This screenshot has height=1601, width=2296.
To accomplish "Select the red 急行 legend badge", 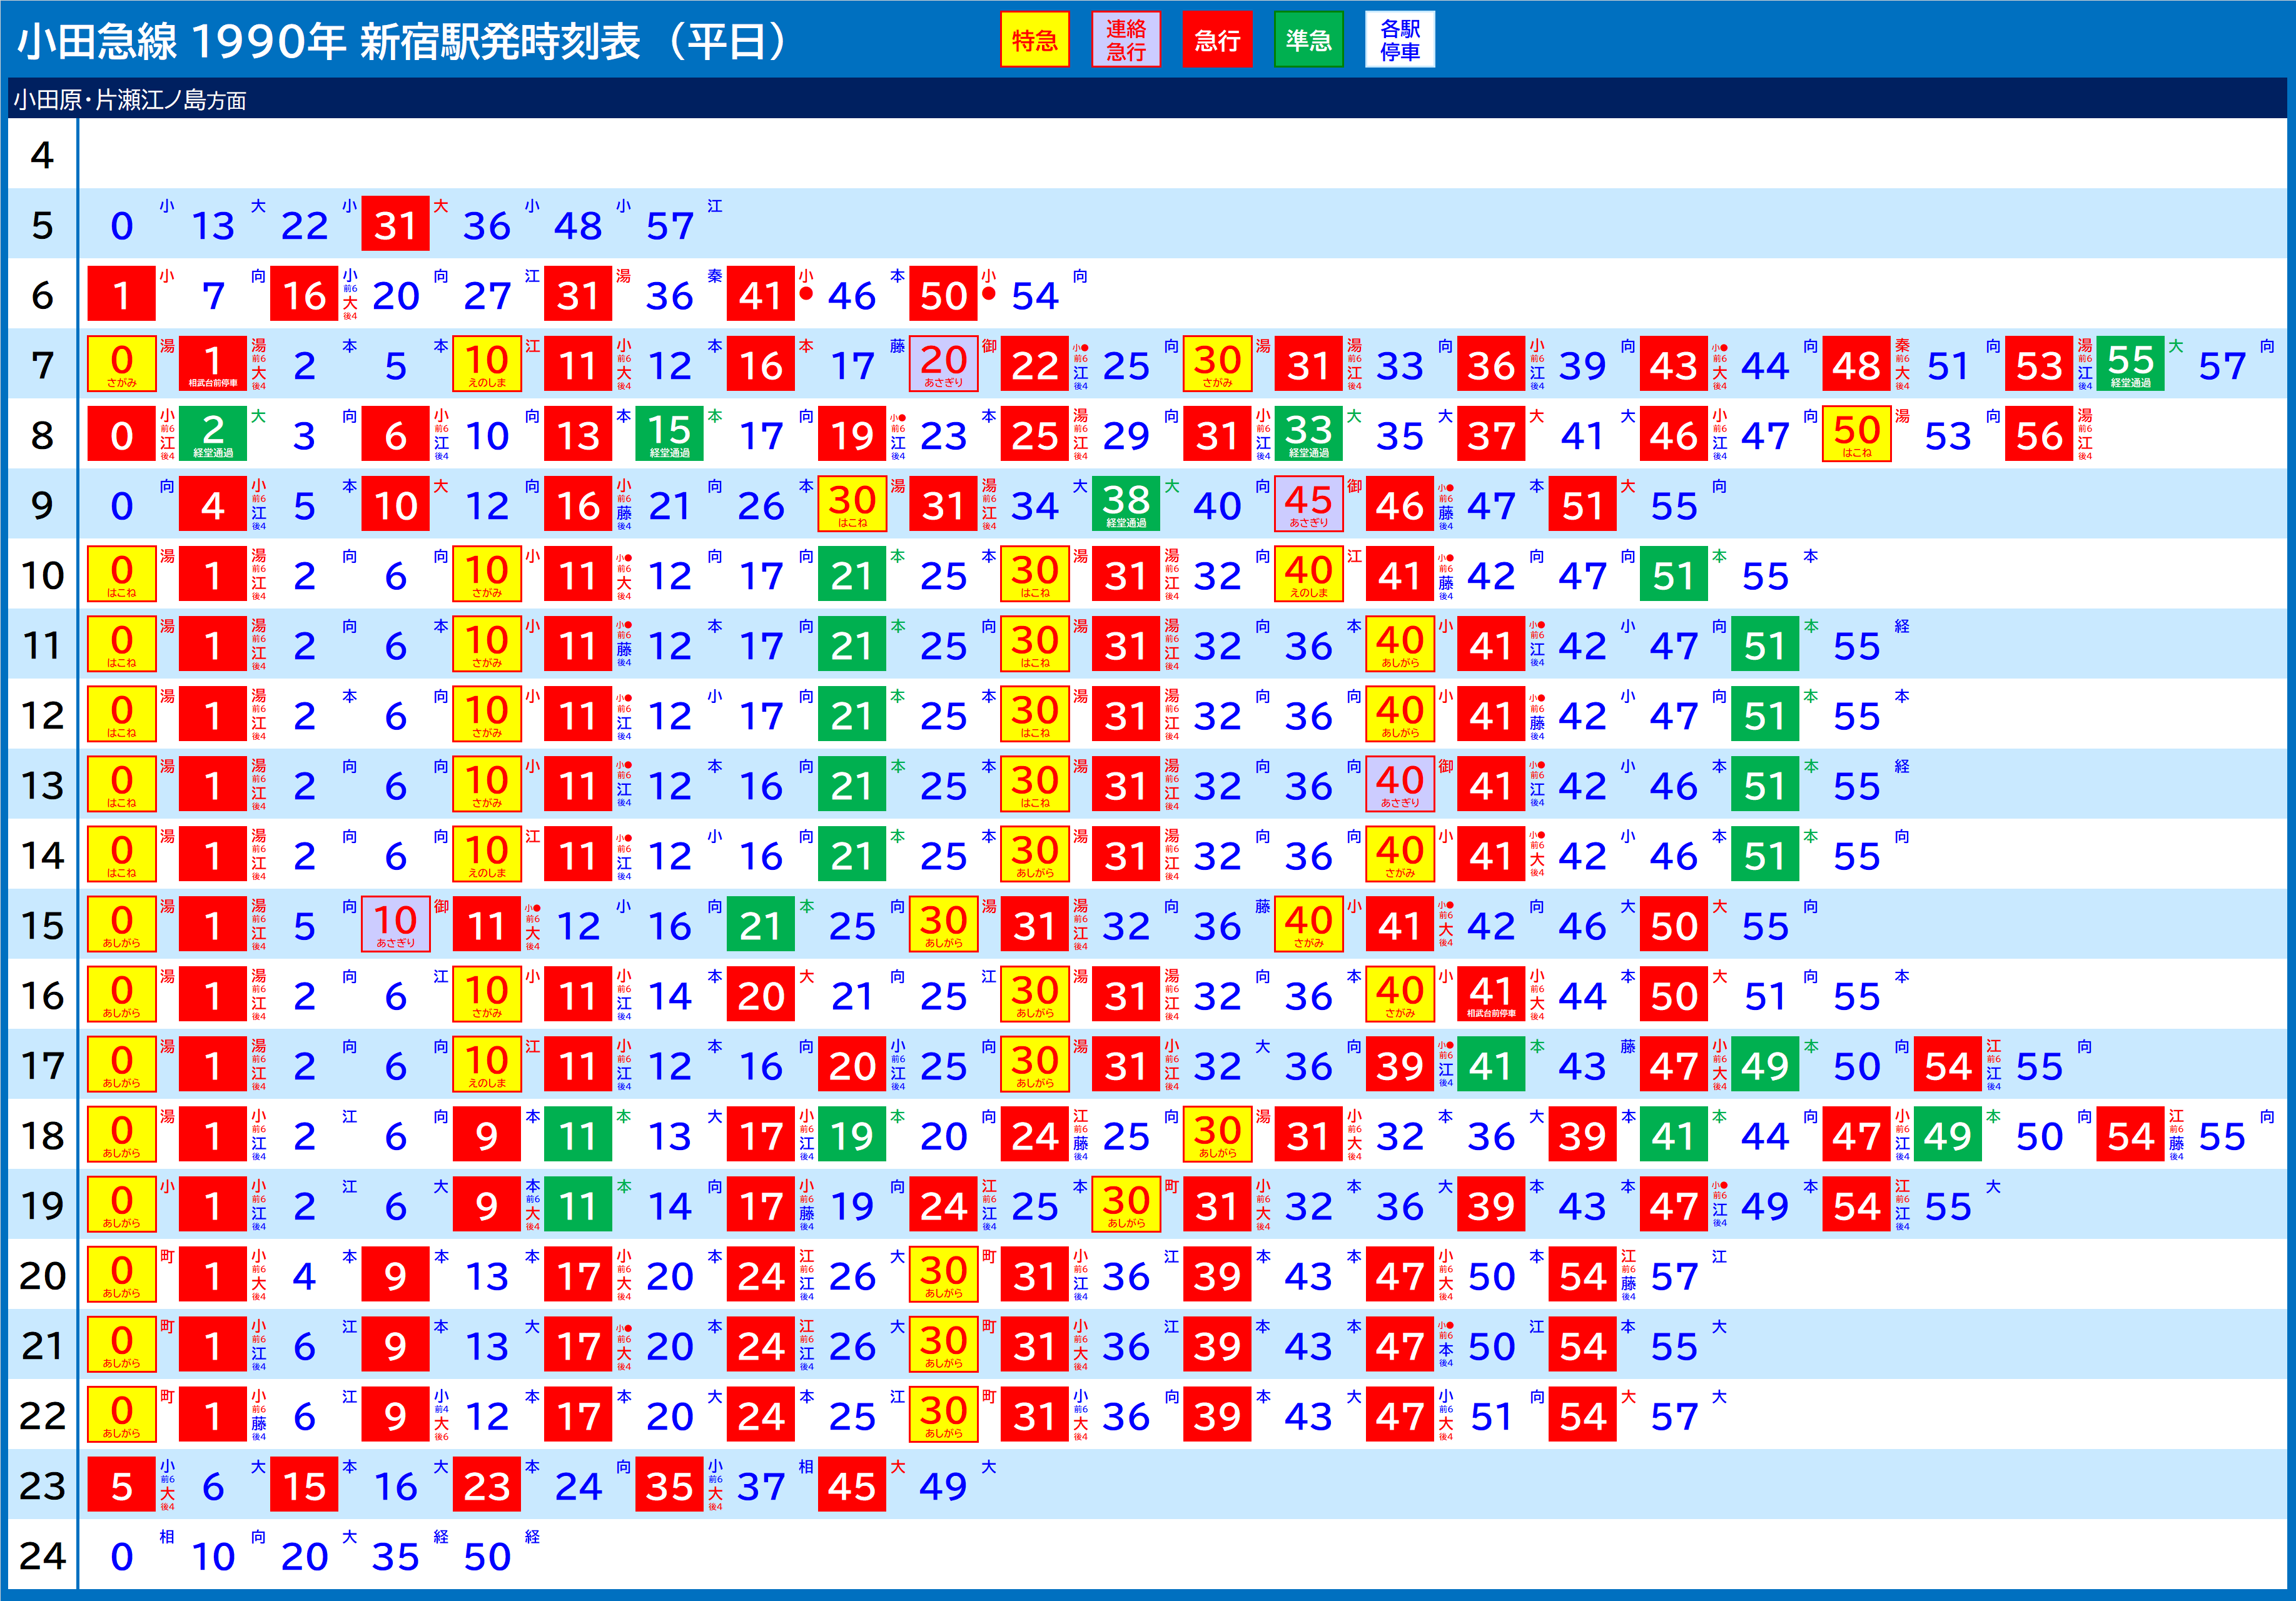I will (1217, 40).
